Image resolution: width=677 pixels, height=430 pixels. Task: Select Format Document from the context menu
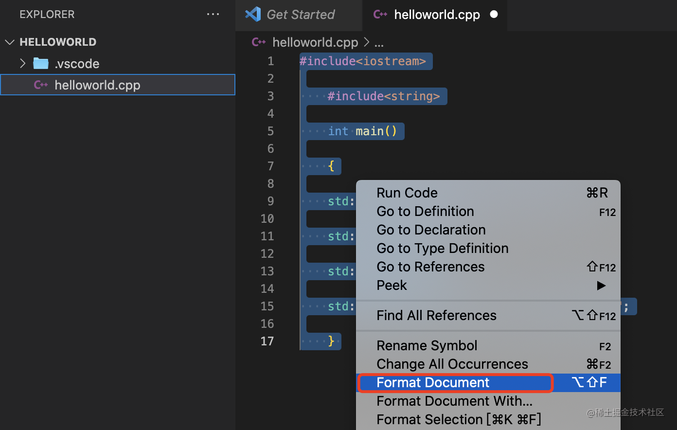tap(433, 382)
